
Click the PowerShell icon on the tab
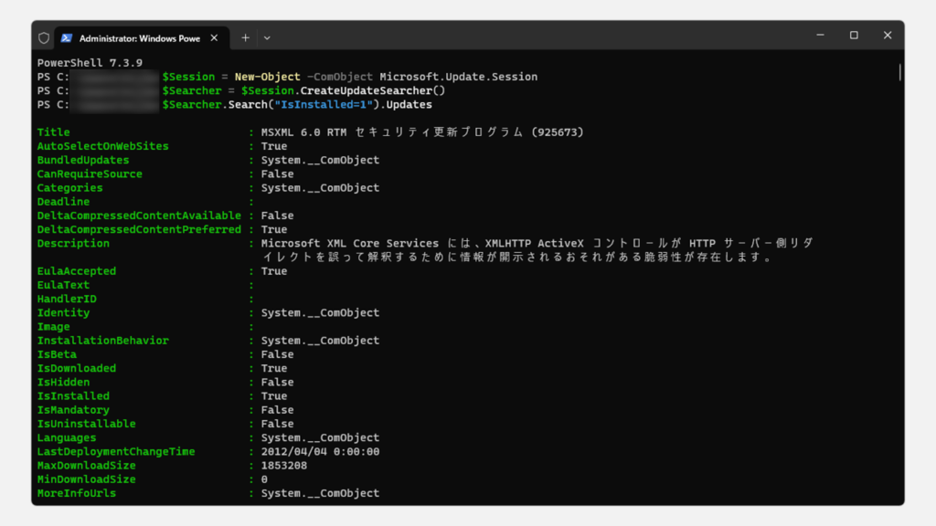66,37
